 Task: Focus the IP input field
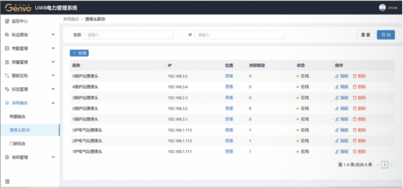[x=239, y=35]
